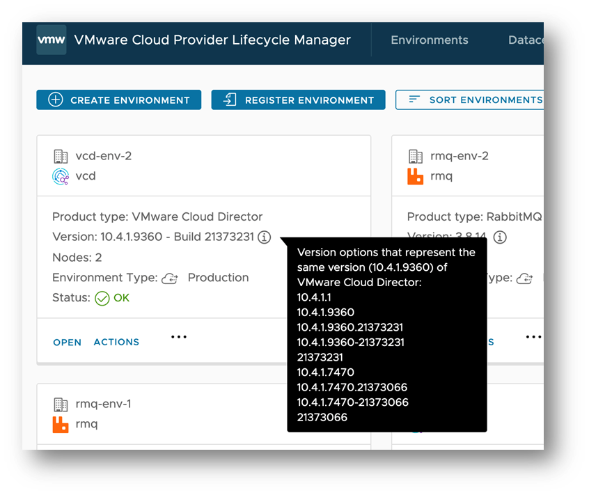Viewport: 589px width, 495px height.
Task: Click the rmq icon on rmq-env-1 card
Action: 61,424
